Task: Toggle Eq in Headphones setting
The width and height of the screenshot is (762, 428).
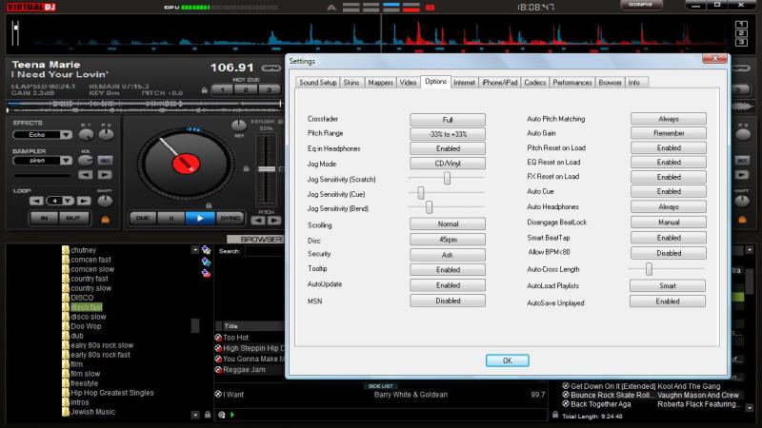Action: (448, 148)
